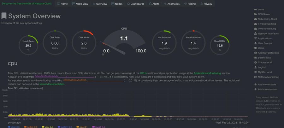
Task: Click the NFS Server folder icon
Action: point(255,14)
